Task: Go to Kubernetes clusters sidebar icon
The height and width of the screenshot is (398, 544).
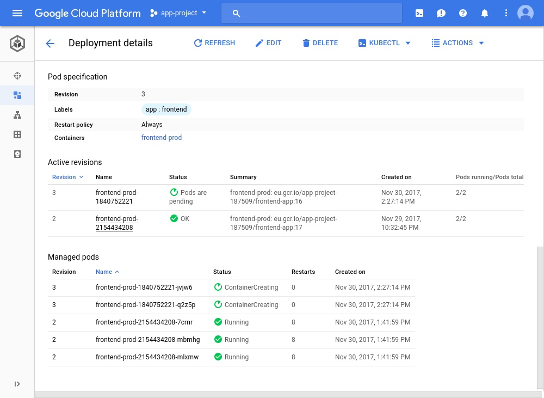Action: [17, 76]
